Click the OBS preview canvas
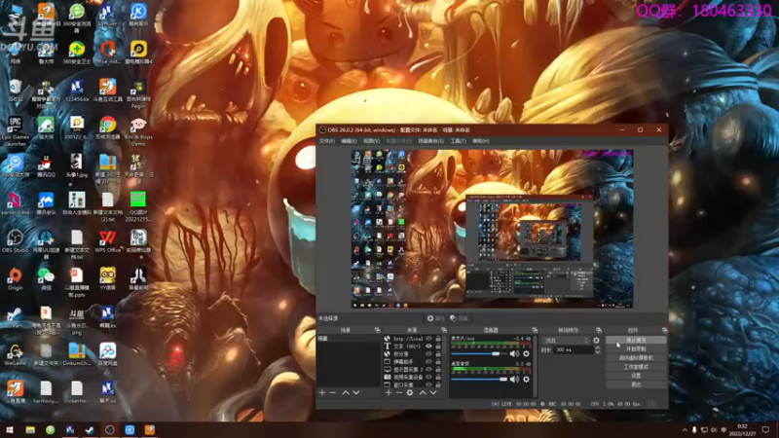Screen dimensions: 779x438 (493, 229)
